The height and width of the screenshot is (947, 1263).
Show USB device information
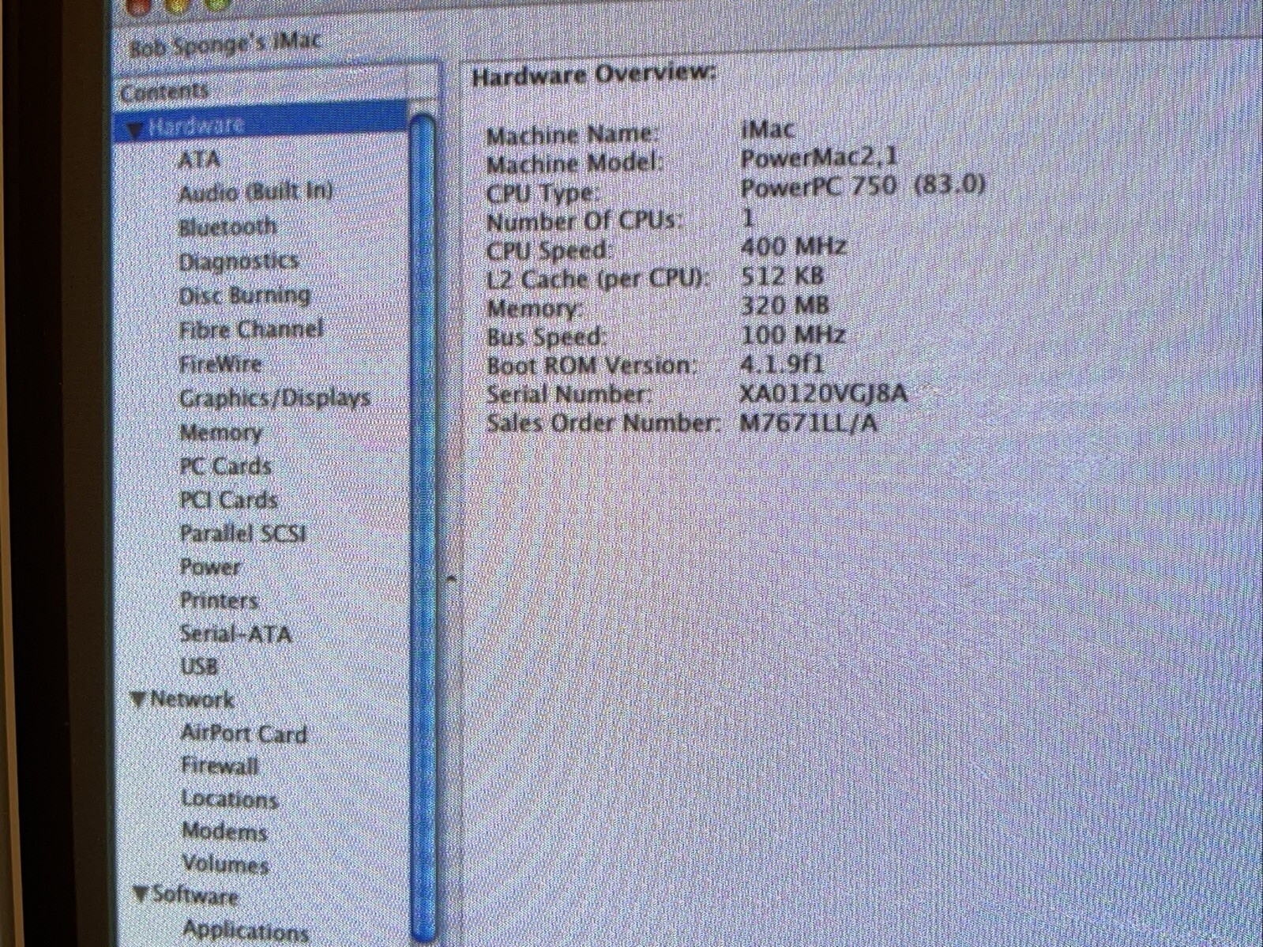pos(199,667)
